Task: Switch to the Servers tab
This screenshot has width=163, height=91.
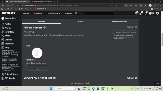Action: [x=41, y=21]
